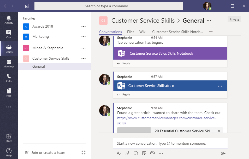The width and height of the screenshot is (249, 159).
Task: Open Customer Service Skills Notebook tab
Action: [x=177, y=32]
